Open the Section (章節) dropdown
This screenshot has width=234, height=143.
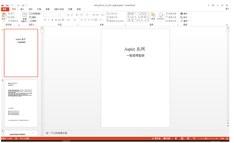[x=34, y=21]
